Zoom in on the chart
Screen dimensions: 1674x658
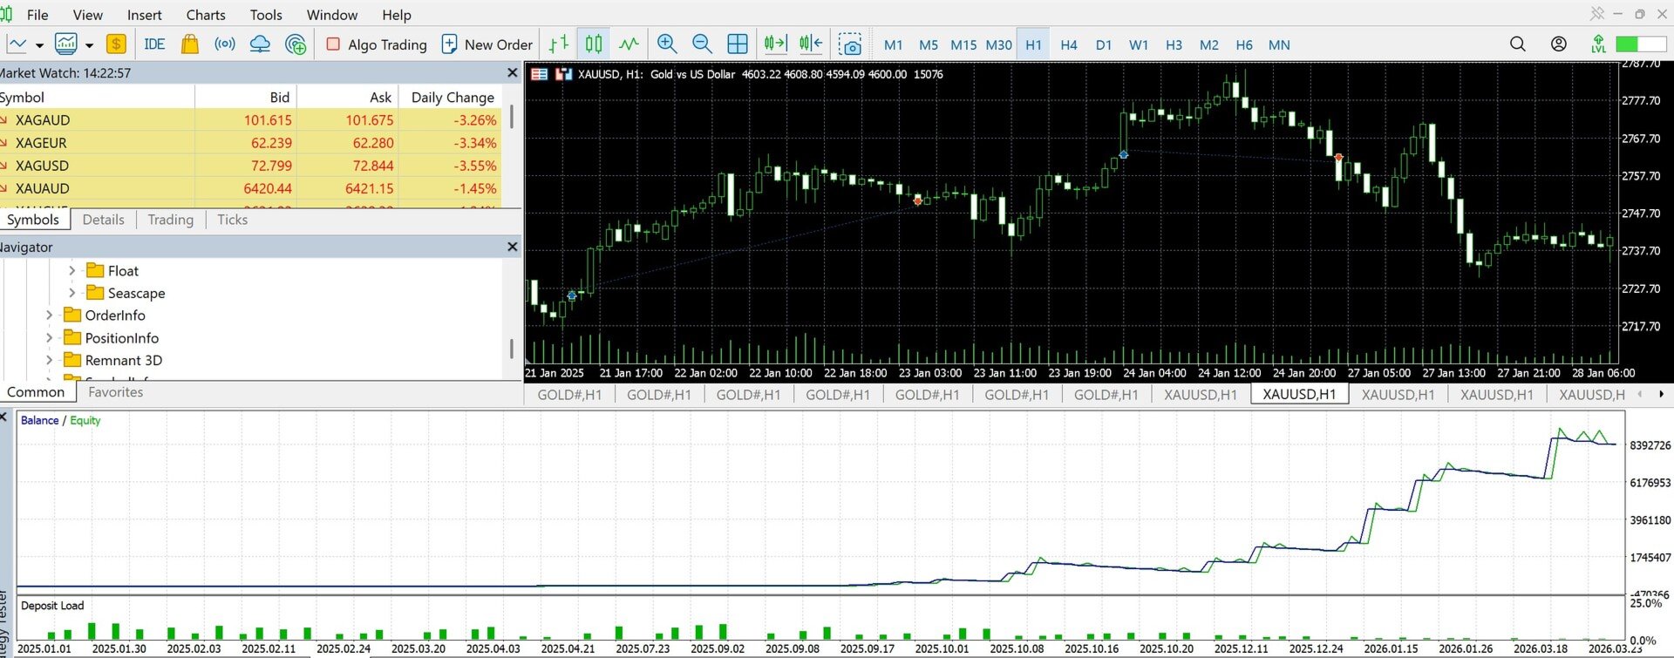click(x=667, y=44)
